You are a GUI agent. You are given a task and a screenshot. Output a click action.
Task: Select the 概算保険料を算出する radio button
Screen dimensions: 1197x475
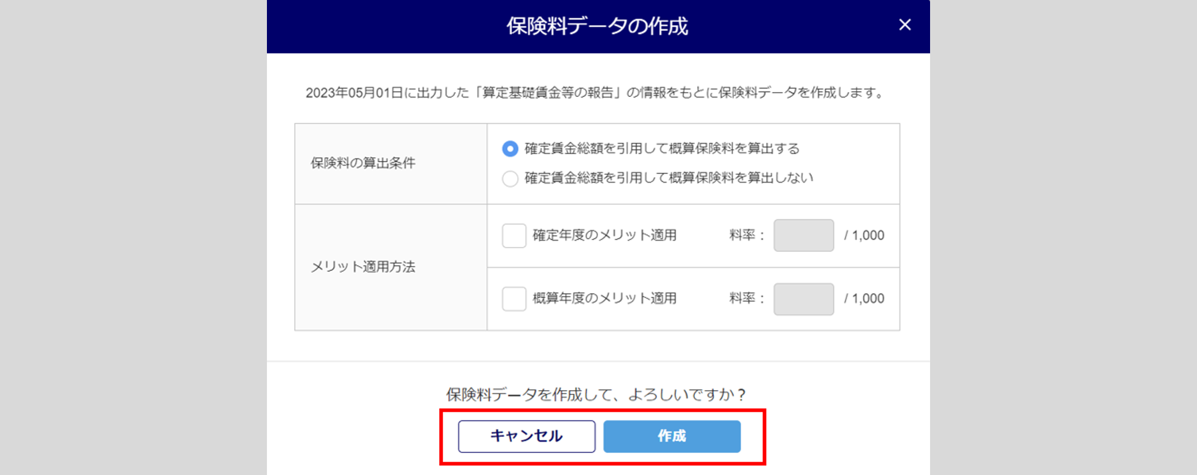coord(510,148)
